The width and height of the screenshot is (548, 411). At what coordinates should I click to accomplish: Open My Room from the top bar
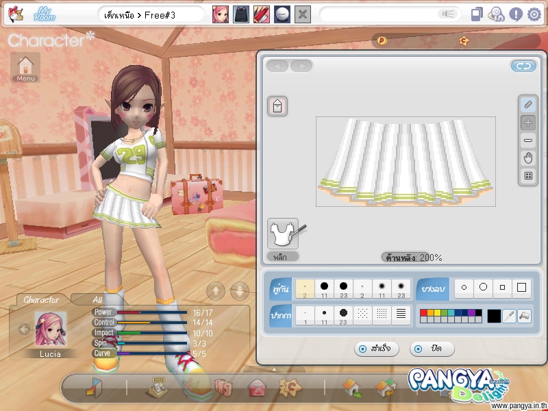tap(45, 14)
